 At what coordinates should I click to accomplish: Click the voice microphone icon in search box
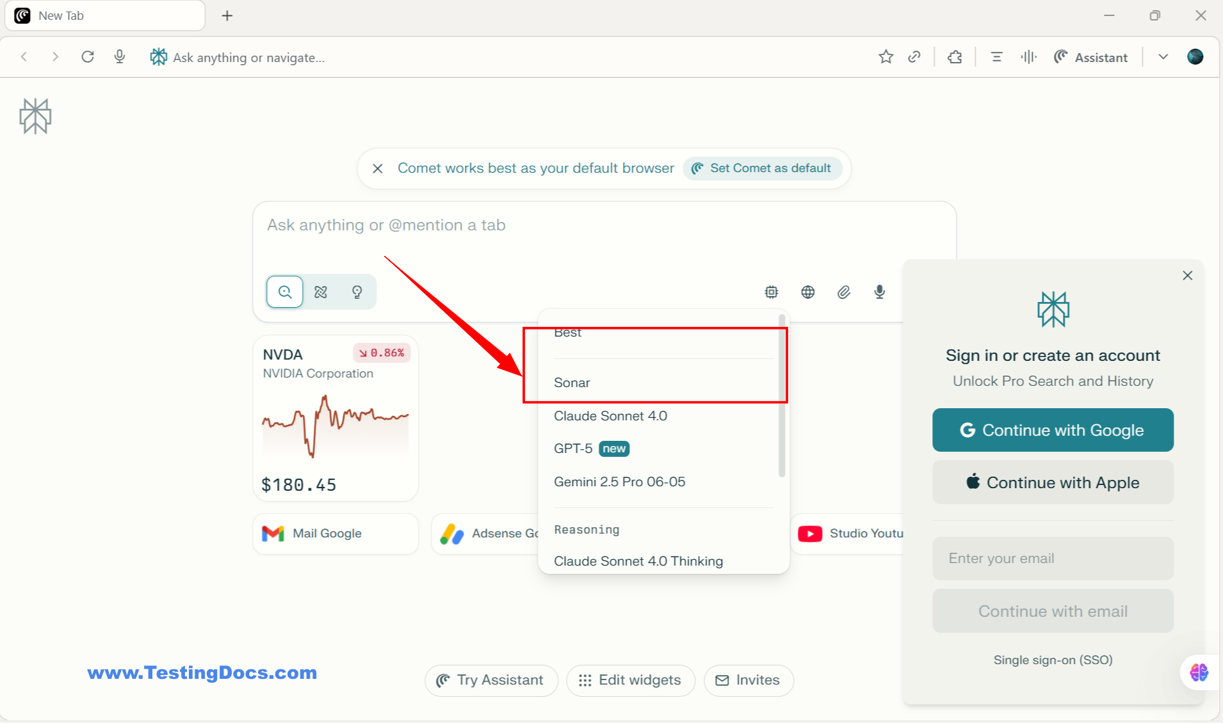pyautogui.click(x=880, y=292)
